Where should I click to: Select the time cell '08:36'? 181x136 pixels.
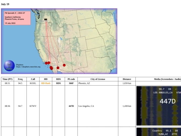click(7, 106)
